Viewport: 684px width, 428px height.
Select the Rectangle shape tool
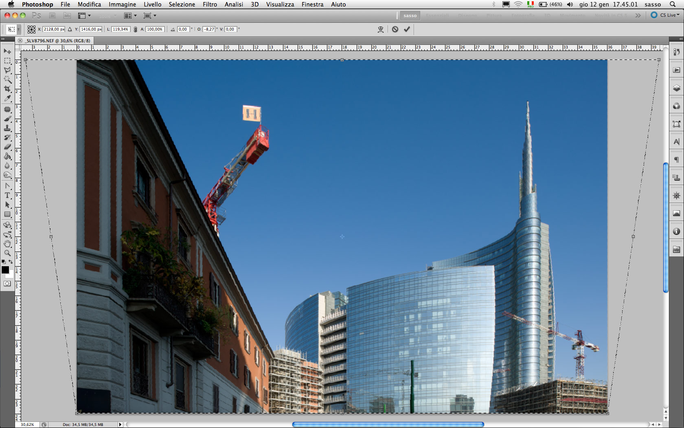coord(7,214)
